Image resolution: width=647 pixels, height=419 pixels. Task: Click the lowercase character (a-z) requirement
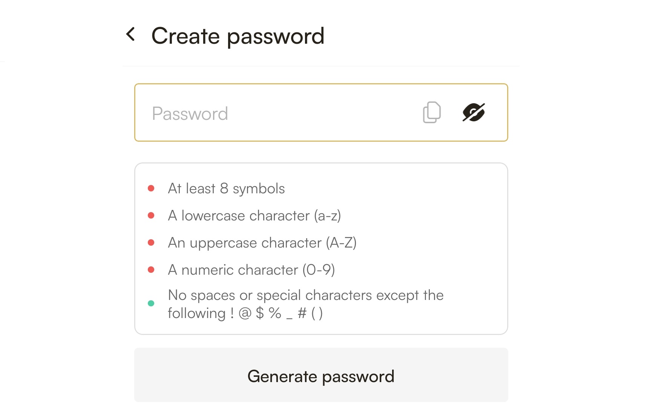(x=255, y=216)
